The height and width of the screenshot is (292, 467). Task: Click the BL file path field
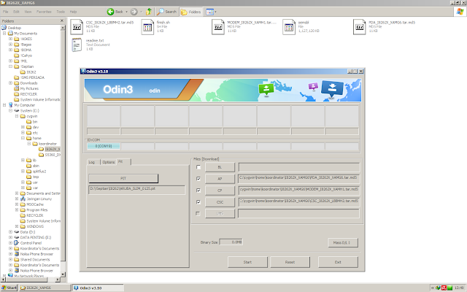(299, 167)
